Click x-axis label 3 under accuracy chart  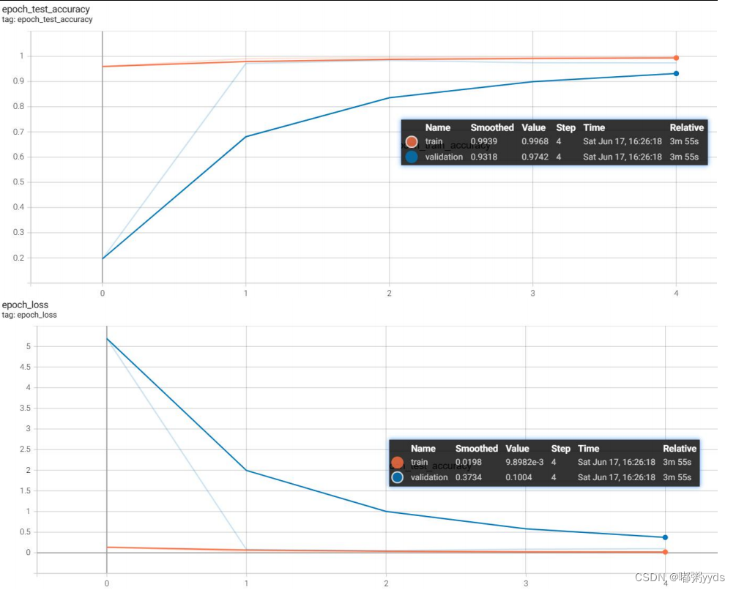coord(532,293)
